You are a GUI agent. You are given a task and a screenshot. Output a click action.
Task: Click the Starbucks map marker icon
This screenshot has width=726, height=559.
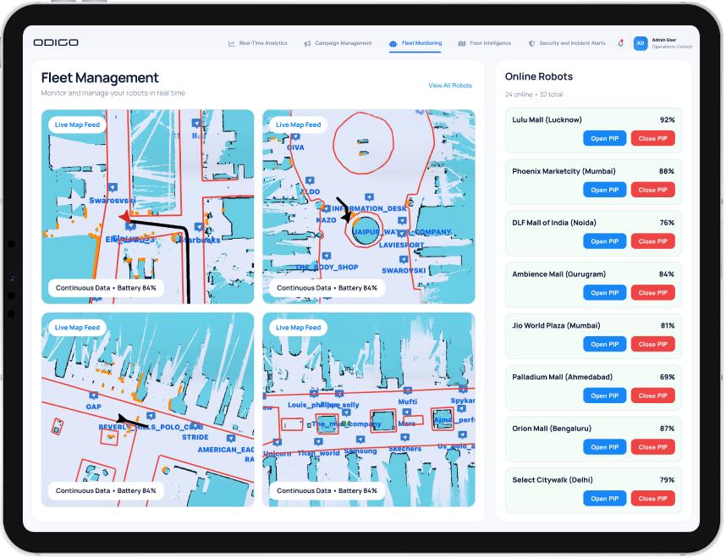tap(200, 227)
